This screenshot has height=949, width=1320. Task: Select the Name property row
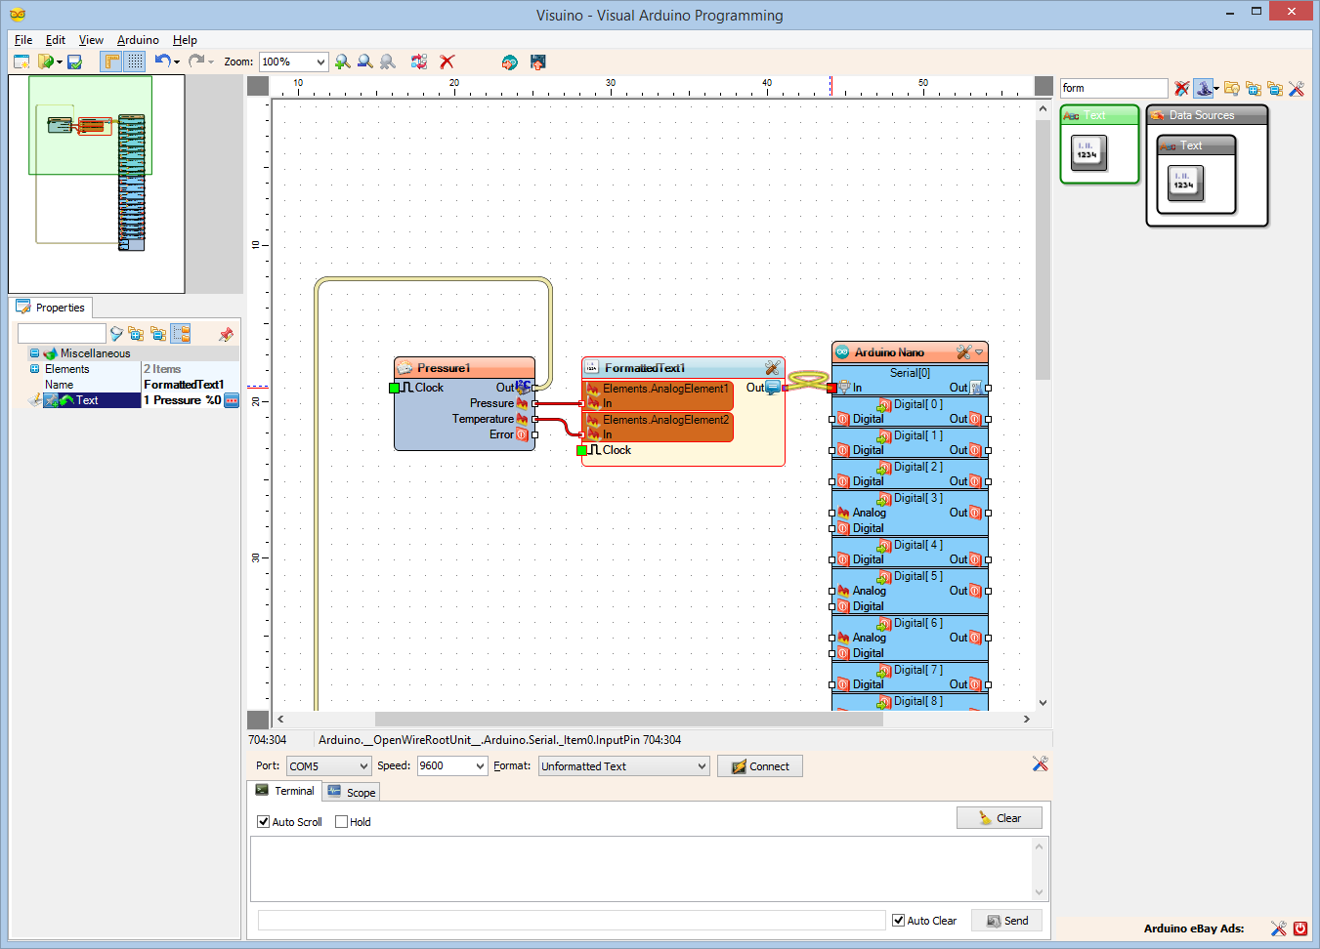click(134, 385)
